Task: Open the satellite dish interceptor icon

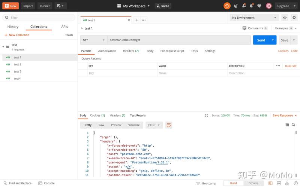Action: (x=236, y=6)
